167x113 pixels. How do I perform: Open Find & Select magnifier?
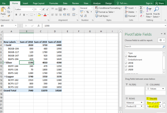click(x=157, y=12)
